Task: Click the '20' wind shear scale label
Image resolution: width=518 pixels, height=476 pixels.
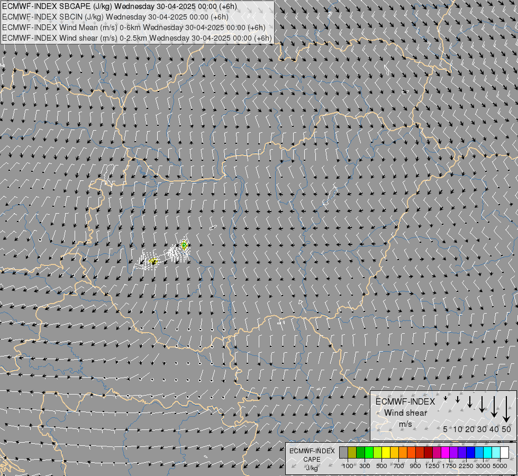Action: coord(470,429)
